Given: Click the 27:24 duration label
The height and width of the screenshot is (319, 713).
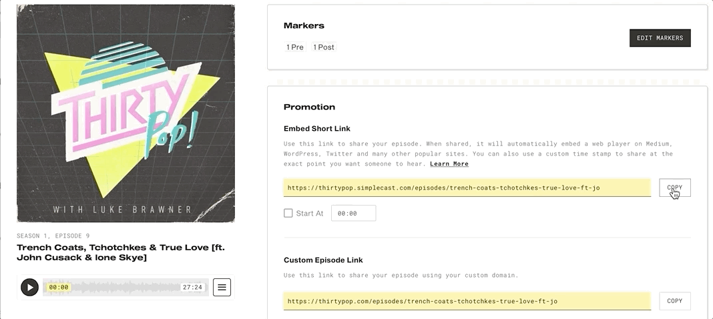Looking at the screenshot, I should (x=192, y=287).
